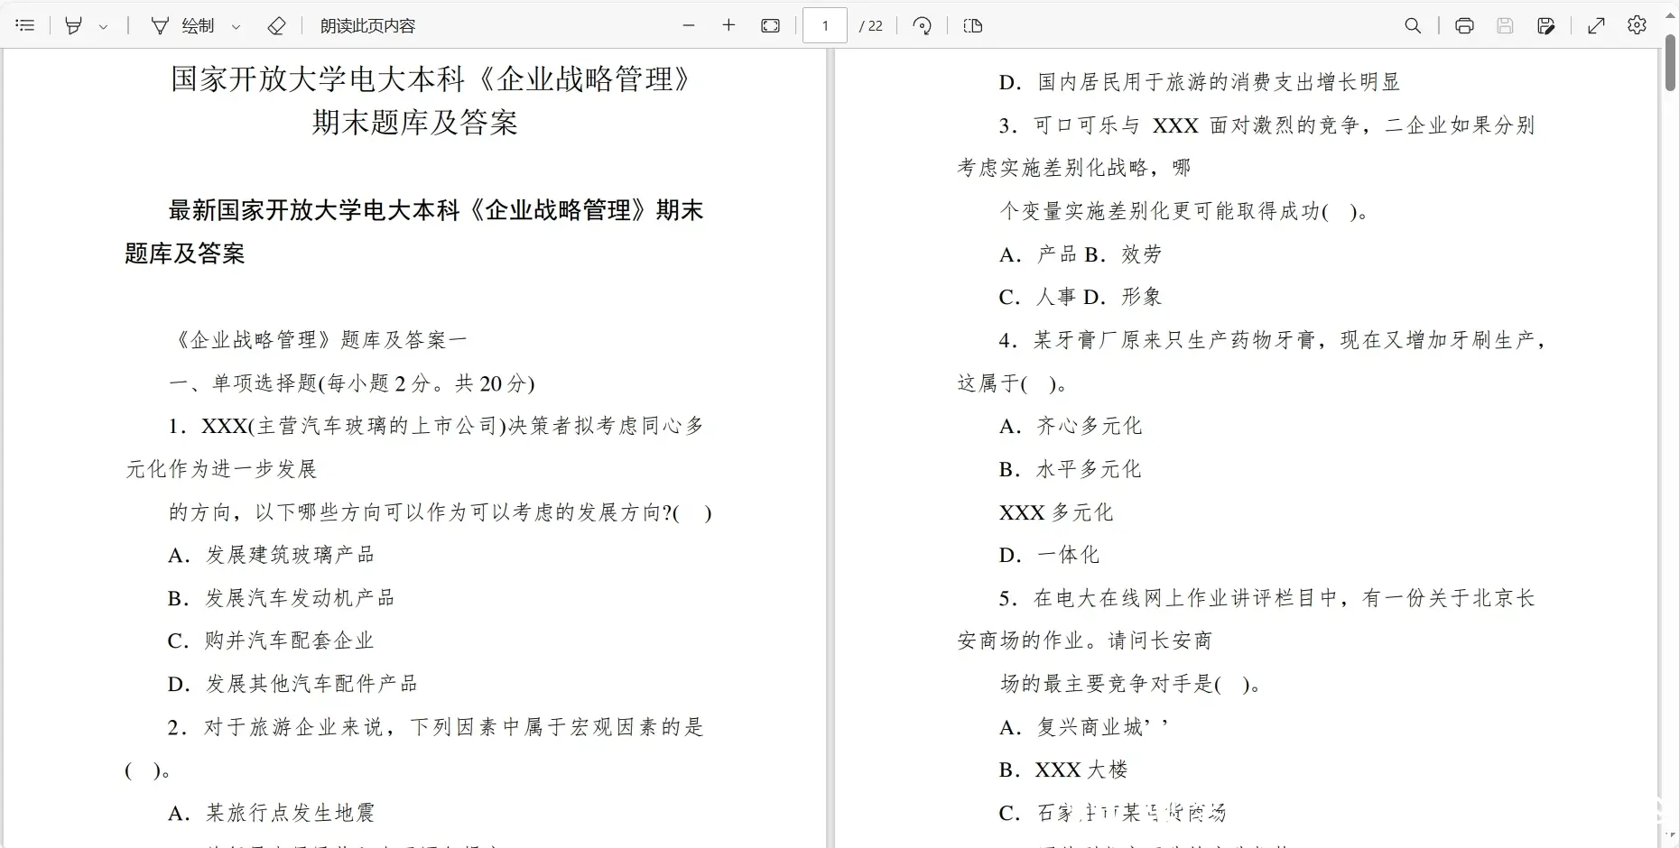This screenshot has height=848, width=1679.
Task: Click 朗读此页内容 read aloud button
Action: [367, 25]
